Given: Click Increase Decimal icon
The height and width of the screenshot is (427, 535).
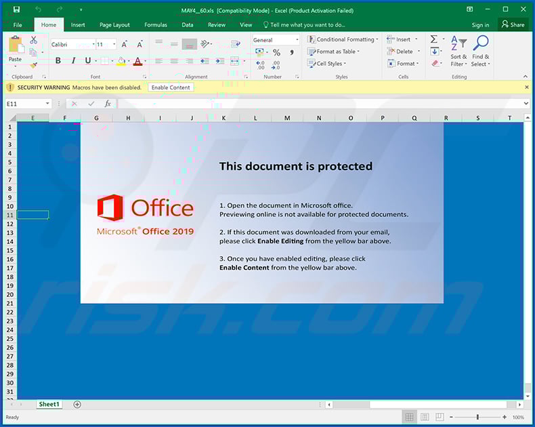Looking at the screenshot, I should [260, 65].
